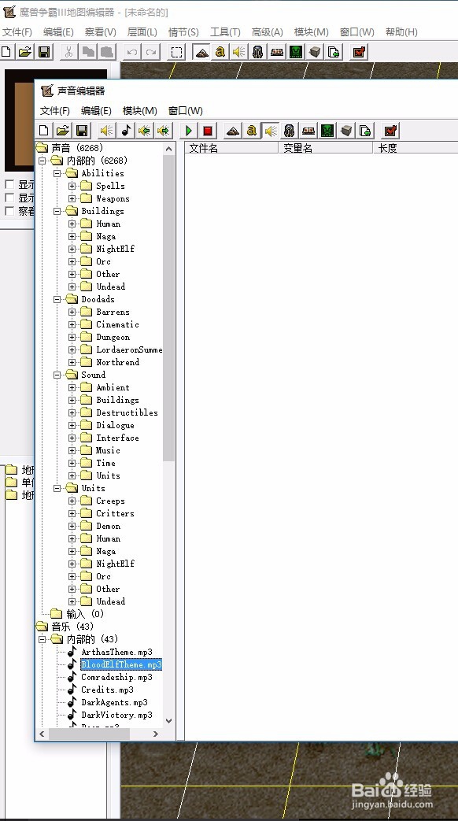Expand the Cinematic folder

click(x=72, y=324)
